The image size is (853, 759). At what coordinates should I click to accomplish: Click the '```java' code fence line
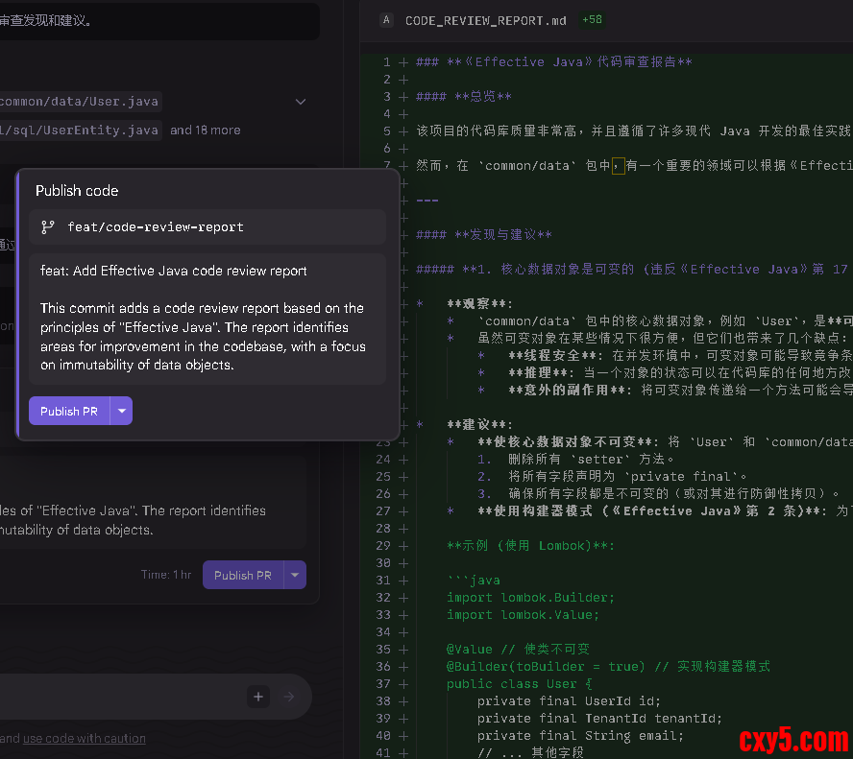click(x=474, y=581)
